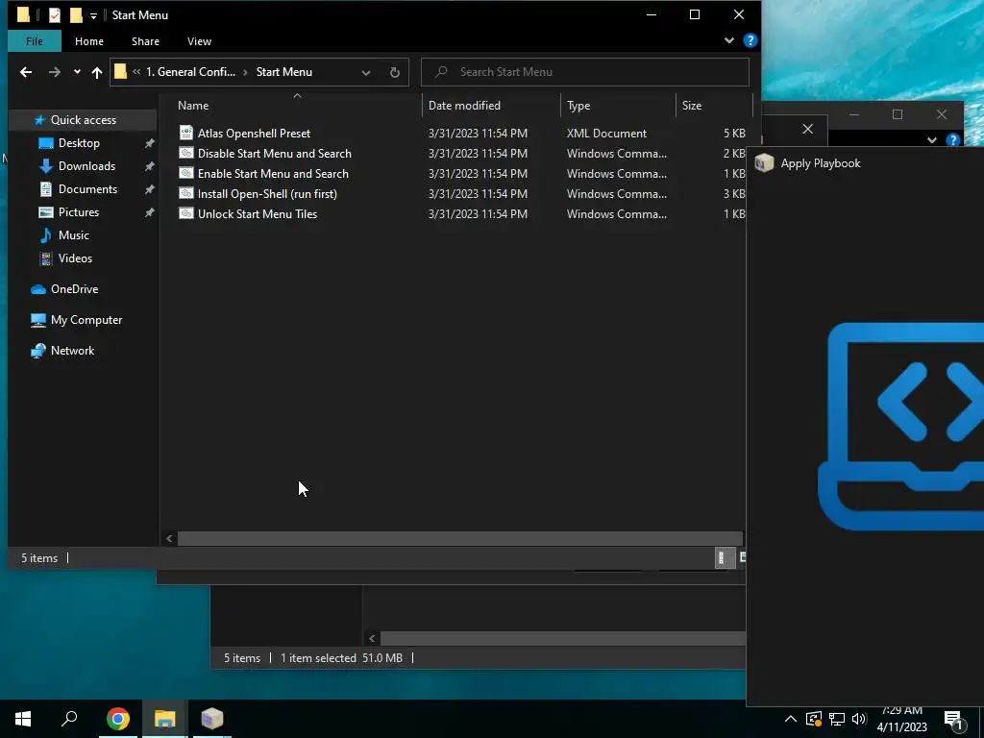Screen dimensions: 984x738
Task: Open taskbar Search magnifier
Action: (x=69, y=719)
